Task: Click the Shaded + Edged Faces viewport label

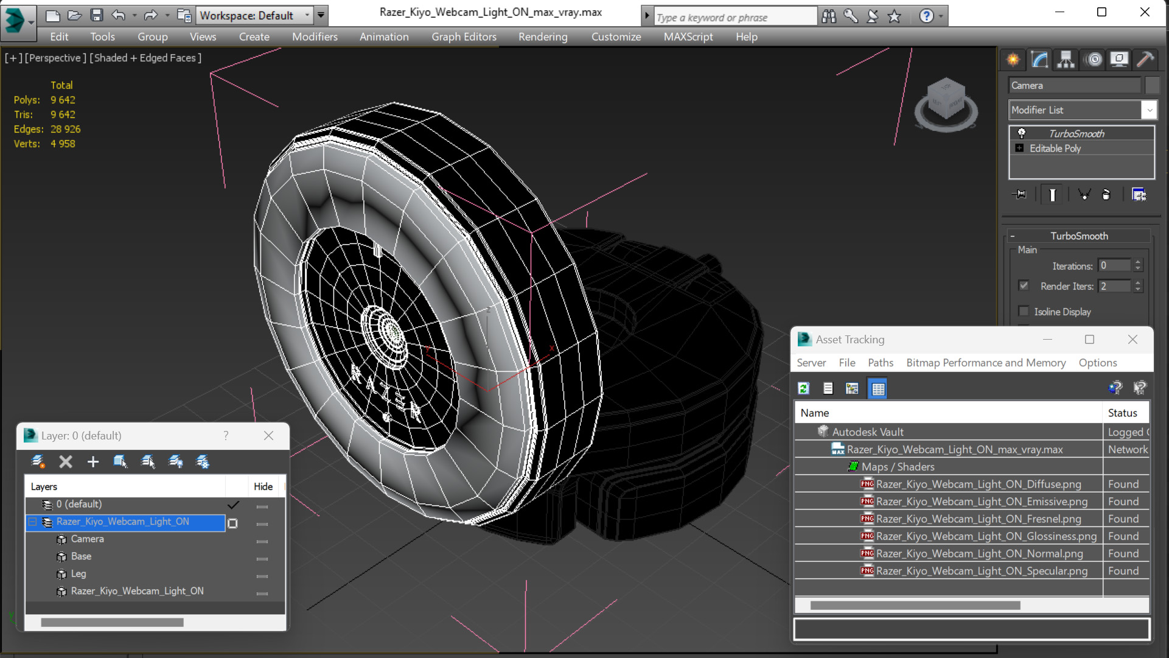Action: click(x=146, y=58)
